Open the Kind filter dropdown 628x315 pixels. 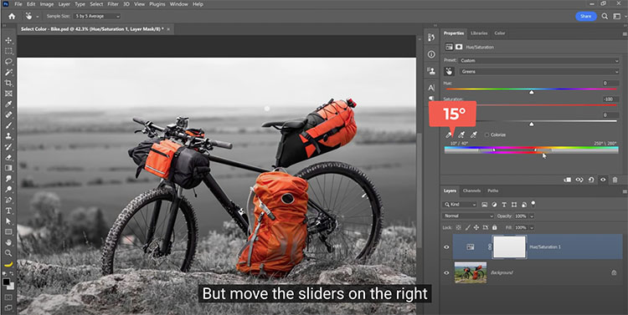(x=460, y=205)
